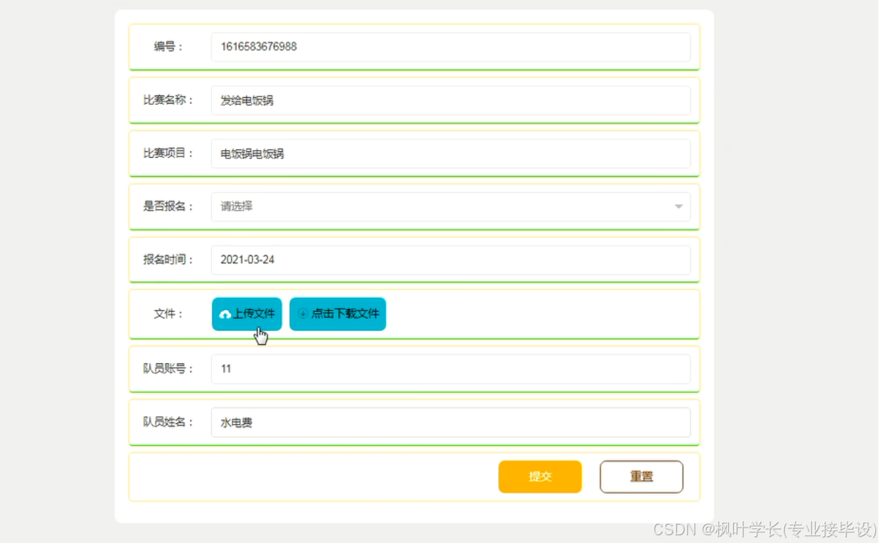This screenshot has width=879, height=543.
Task: Reset the form with 重置 button
Action: coord(642,477)
